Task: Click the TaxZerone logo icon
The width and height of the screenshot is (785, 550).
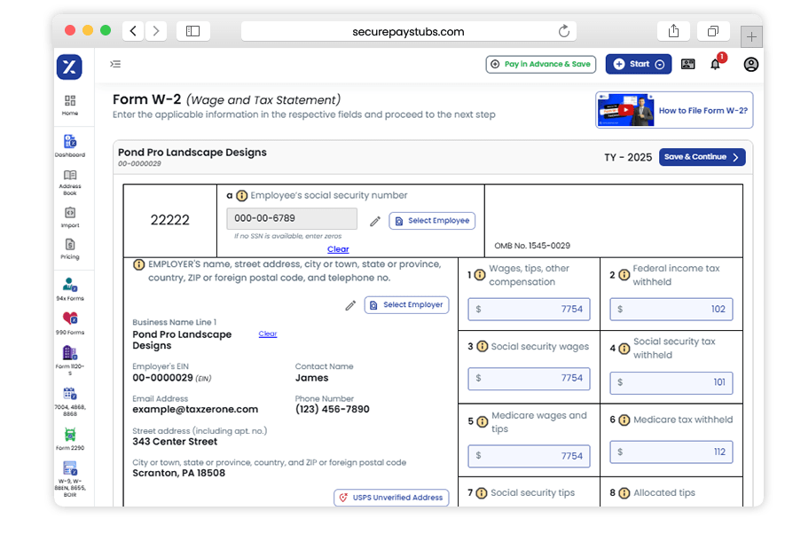Action: point(69,67)
